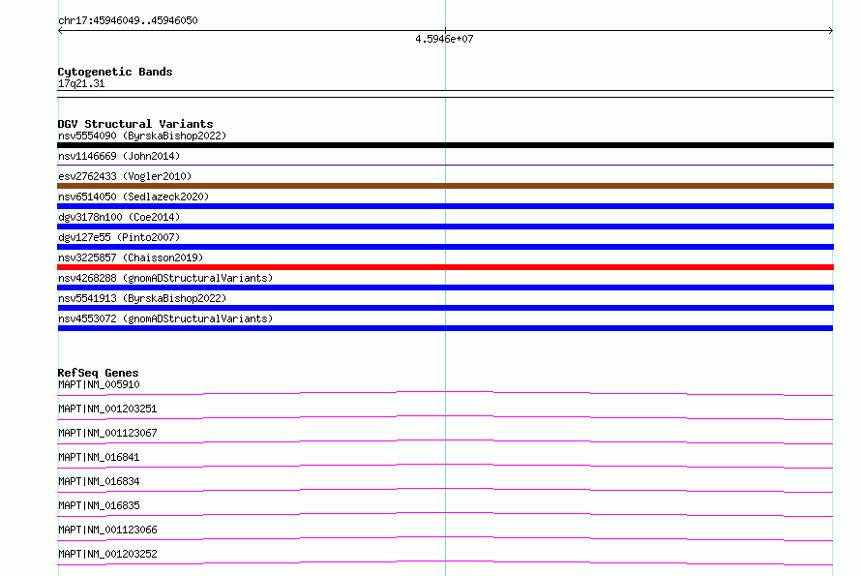Click the magenta intron line of MAPT|NM_001123066

point(445,538)
